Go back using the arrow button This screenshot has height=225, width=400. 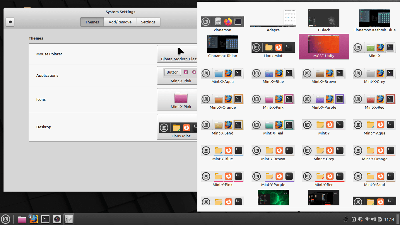(10, 22)
